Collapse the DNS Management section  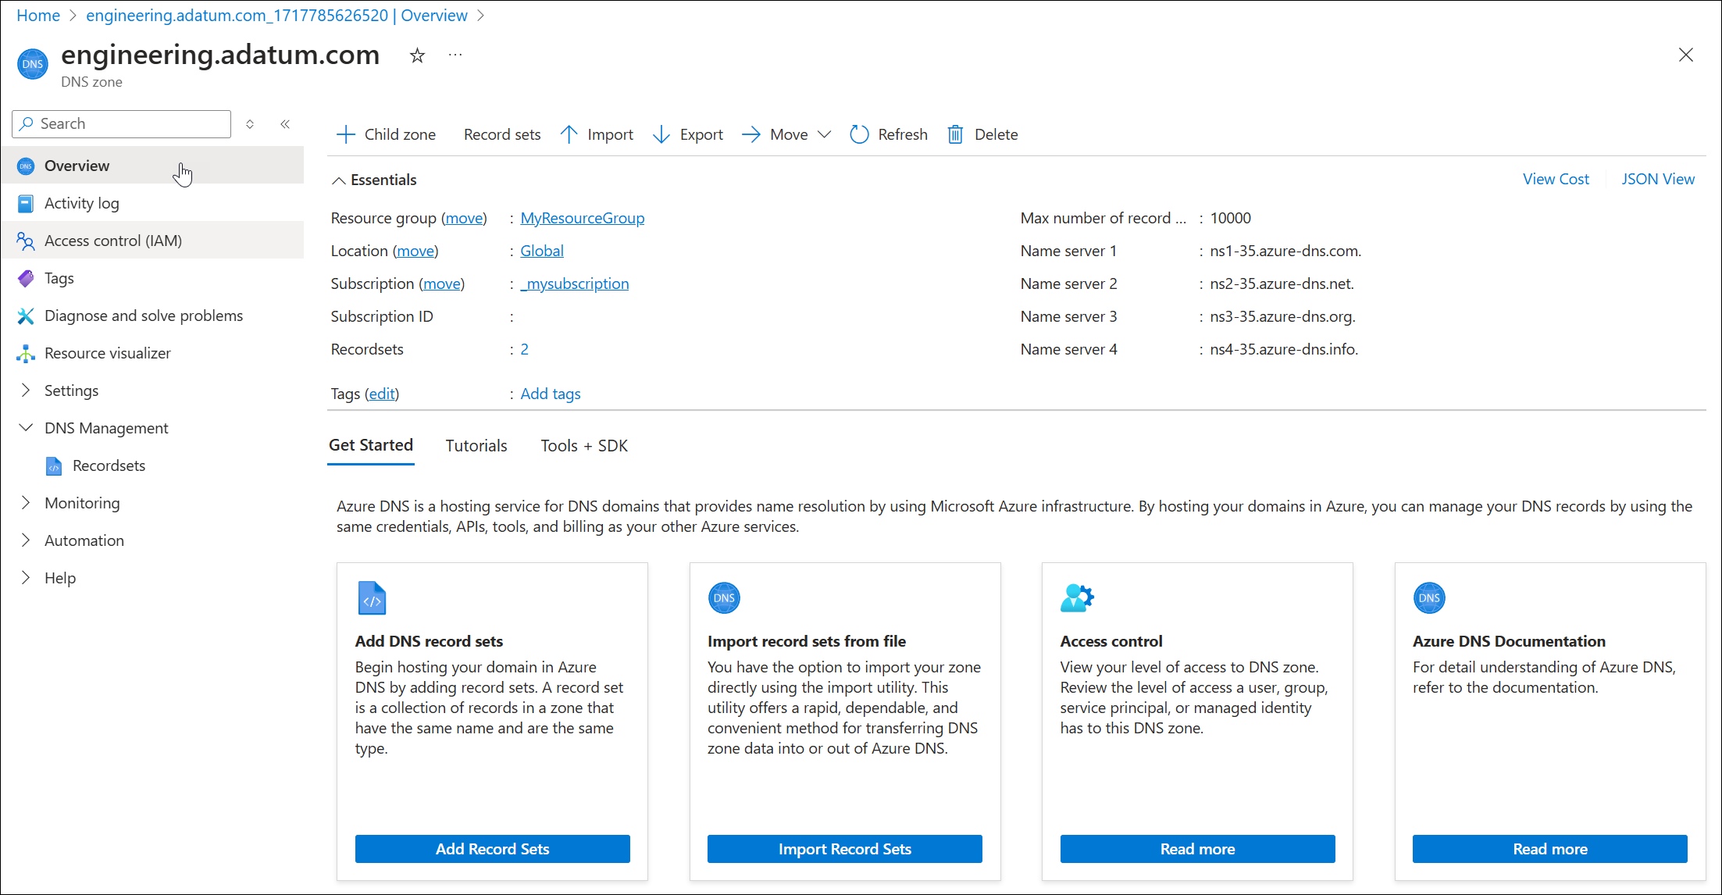pos(26,428)
